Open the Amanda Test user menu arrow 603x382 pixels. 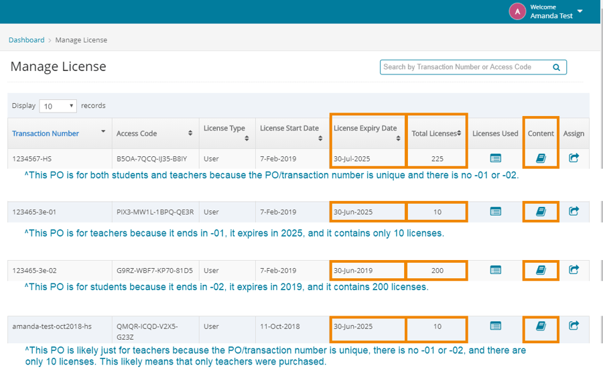(x=580, y=11)
